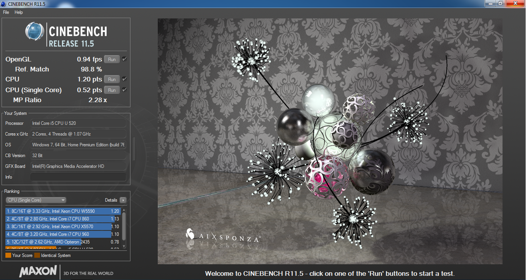This screenshot has width=526, height=280.
Task: Click the ranking list scroll up arrow
Action: point(124,210)
